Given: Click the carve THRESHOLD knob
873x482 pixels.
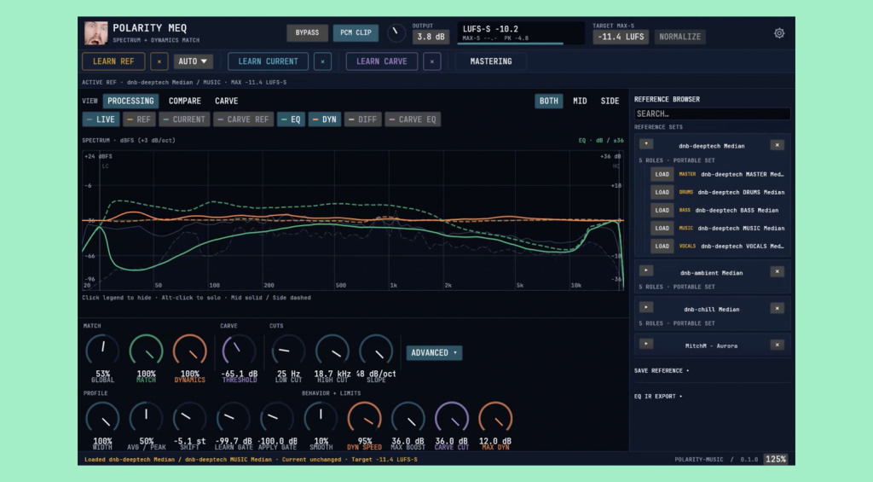Looking at the screenshot, I should [239, 351].
